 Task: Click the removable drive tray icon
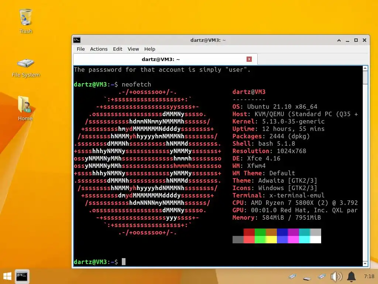point(307,278)
